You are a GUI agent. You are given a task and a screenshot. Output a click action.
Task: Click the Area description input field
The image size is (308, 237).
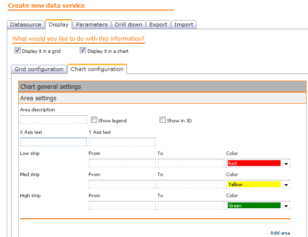click(x=53, y=119)
